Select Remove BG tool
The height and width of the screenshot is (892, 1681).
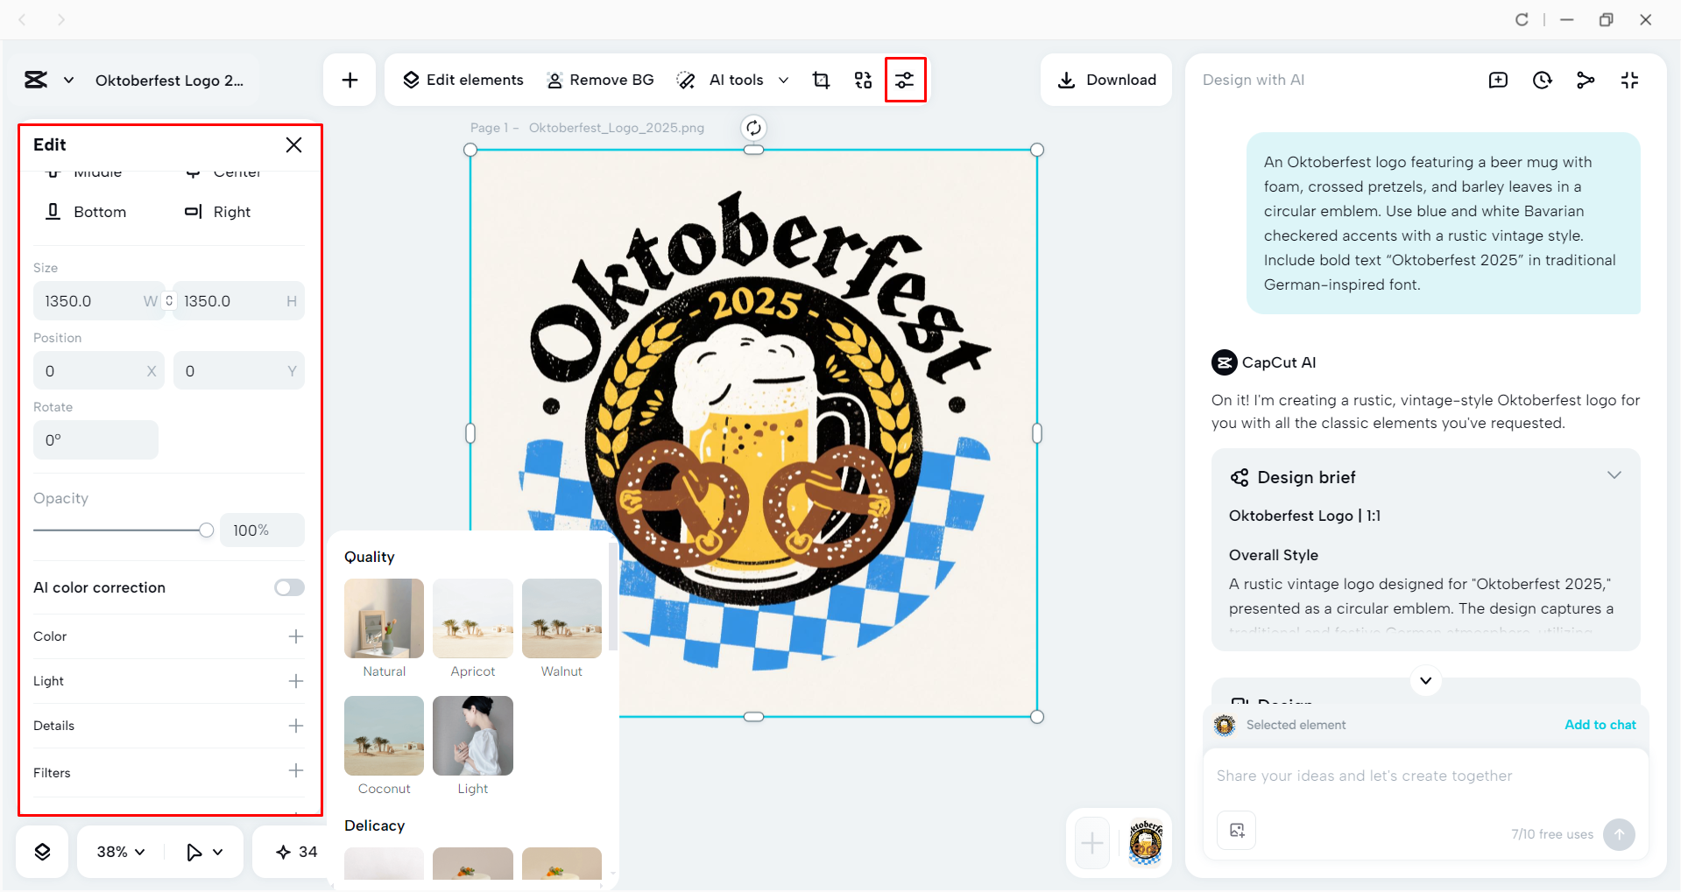point(600,80)
